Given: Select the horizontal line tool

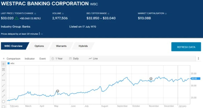Looking at the screenshot, I should pos(3,80).
